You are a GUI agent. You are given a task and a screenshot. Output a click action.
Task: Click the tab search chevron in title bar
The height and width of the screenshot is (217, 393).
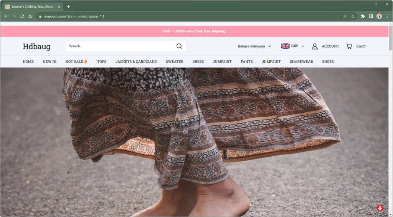coord(352,4)
